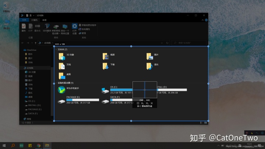Open the quick access toolbar dropdown
This screenshot has width=265, height=149.
click(x=34, y=15)
